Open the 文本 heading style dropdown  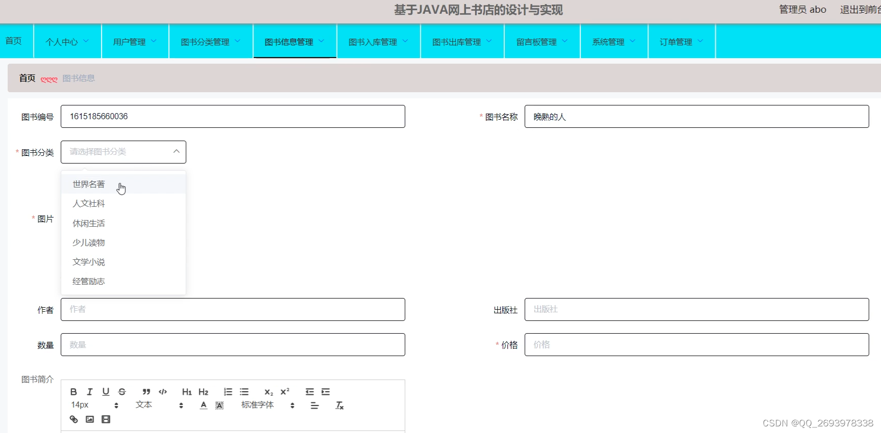[x=159, y=405]
